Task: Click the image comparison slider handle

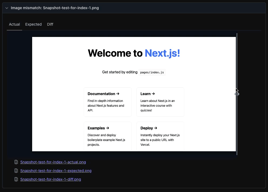Action: (237, 94)
